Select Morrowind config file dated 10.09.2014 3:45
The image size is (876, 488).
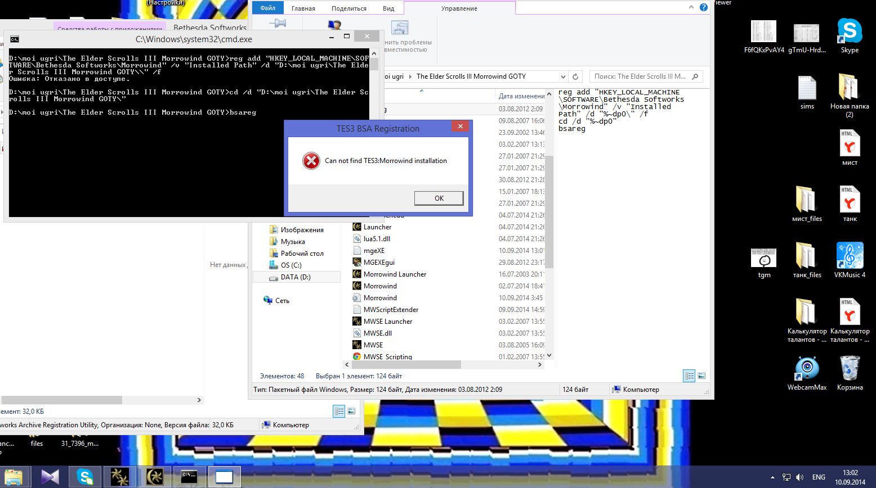point(380,298)
